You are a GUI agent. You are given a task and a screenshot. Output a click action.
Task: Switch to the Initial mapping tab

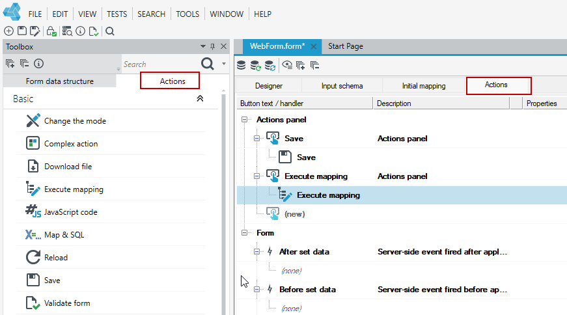coord(424,86)
